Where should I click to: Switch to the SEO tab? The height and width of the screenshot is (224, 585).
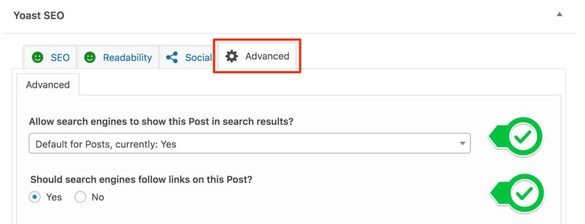coord(50,58)
